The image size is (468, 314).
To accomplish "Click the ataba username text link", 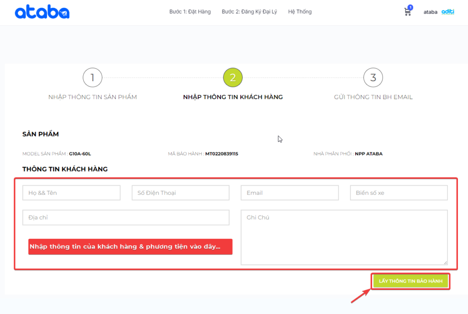I will (x=431, y=12).
